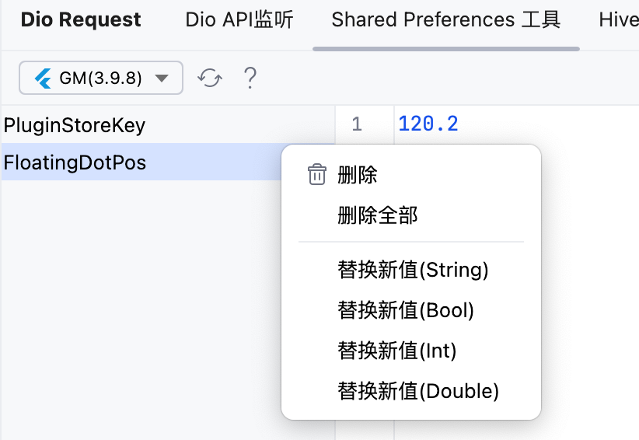Open the GM(3.9.8) app selector
This screenshot has width=639, height=440.
tap(100, 78)
